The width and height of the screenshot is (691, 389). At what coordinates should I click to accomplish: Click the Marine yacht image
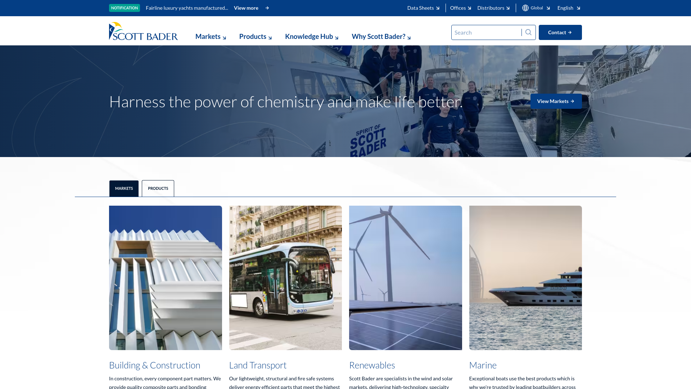[x=525, y=278]
